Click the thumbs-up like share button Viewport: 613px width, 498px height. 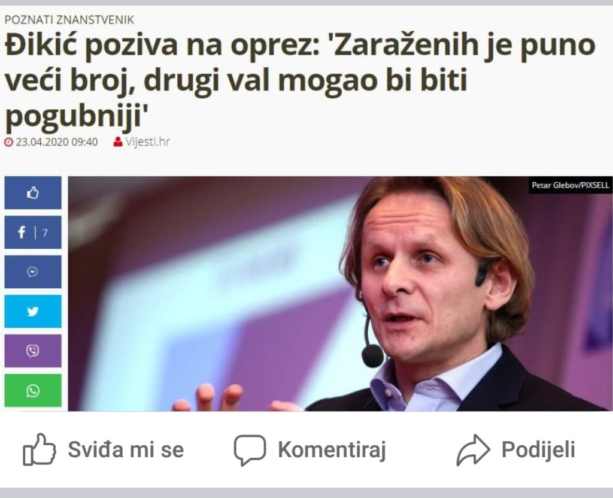pos(33,192)
